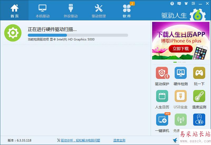The height and width of the screenshot is (145, 211).
Task: Click the blue bird icon in the status bar
Action: pos(175,140)
